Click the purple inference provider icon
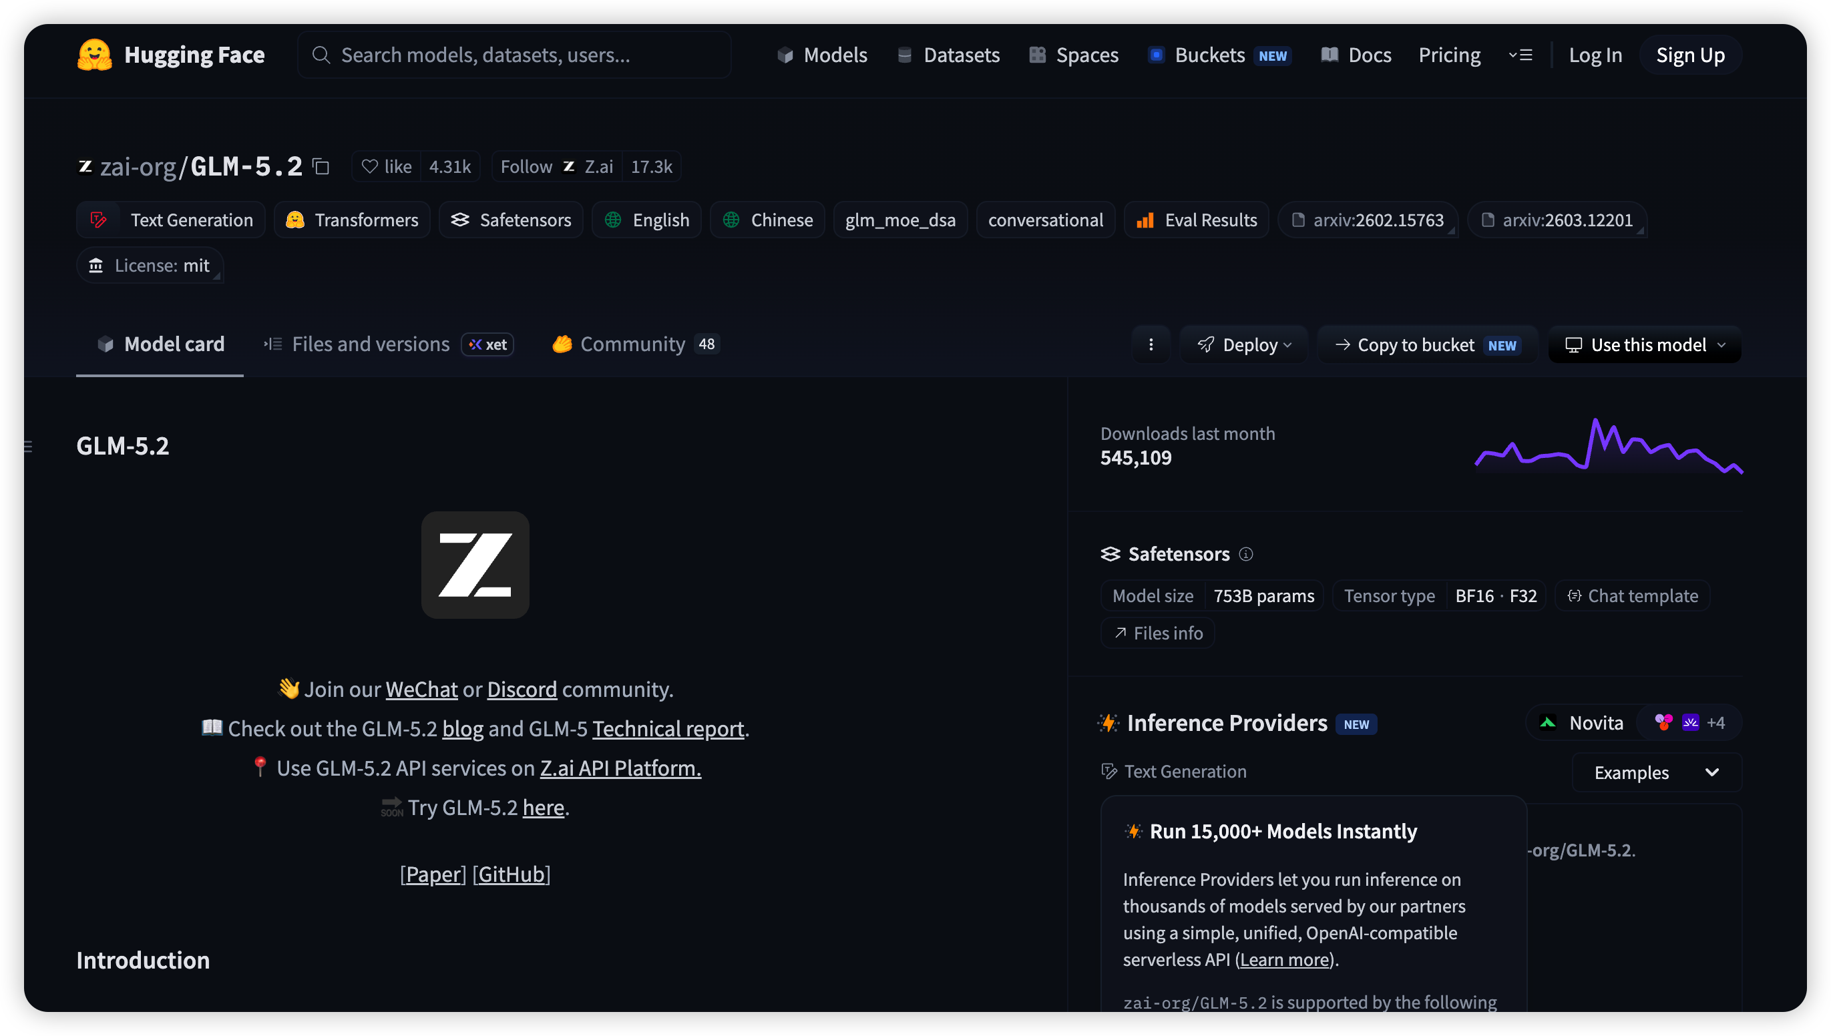Image resolution: width=1831 pixels, height=1036 pixels. point(1689,722)
